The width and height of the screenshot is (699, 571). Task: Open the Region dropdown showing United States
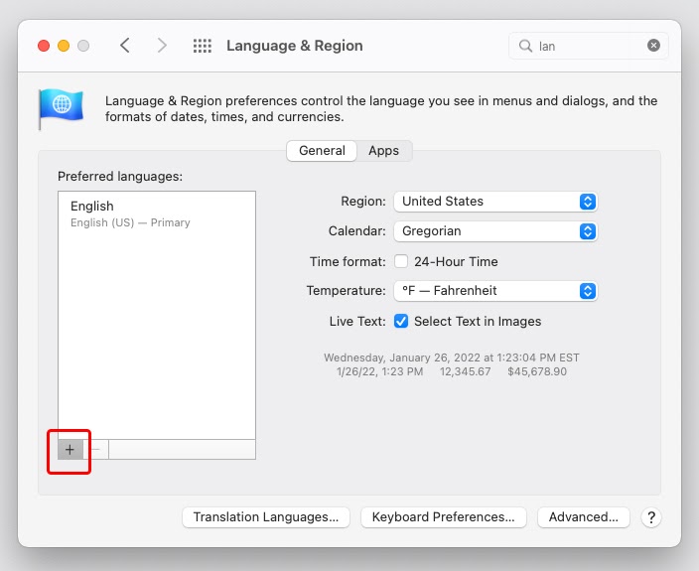tap(495, 202)
